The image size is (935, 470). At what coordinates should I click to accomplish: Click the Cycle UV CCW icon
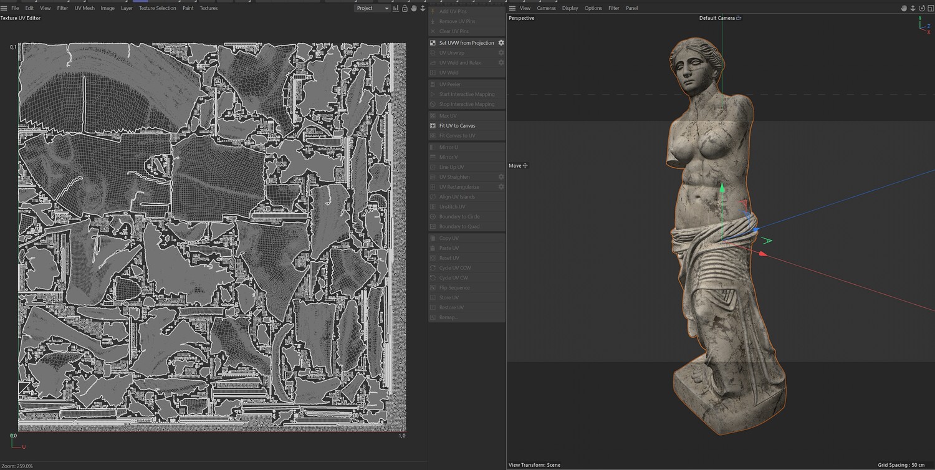433,268
